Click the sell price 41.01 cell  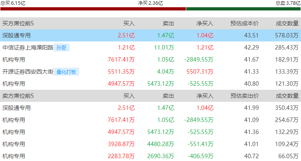[x=251, y=144]
